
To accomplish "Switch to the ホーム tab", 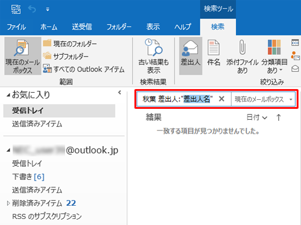I will coord(49,26).
